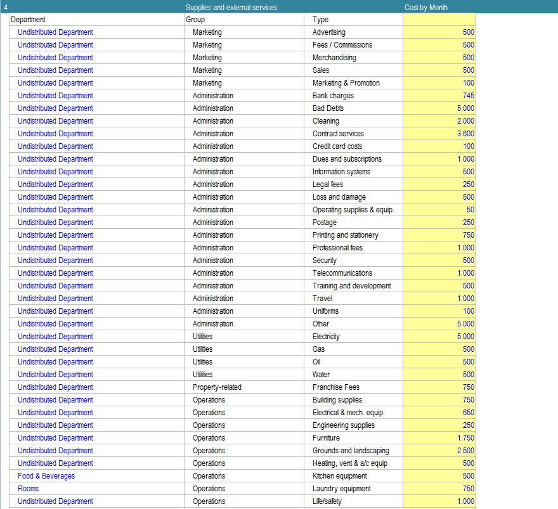Screen dimensions: 558x509
Task: Edit Grounds and landscaping cost 2.500
Action: (439, 451)
